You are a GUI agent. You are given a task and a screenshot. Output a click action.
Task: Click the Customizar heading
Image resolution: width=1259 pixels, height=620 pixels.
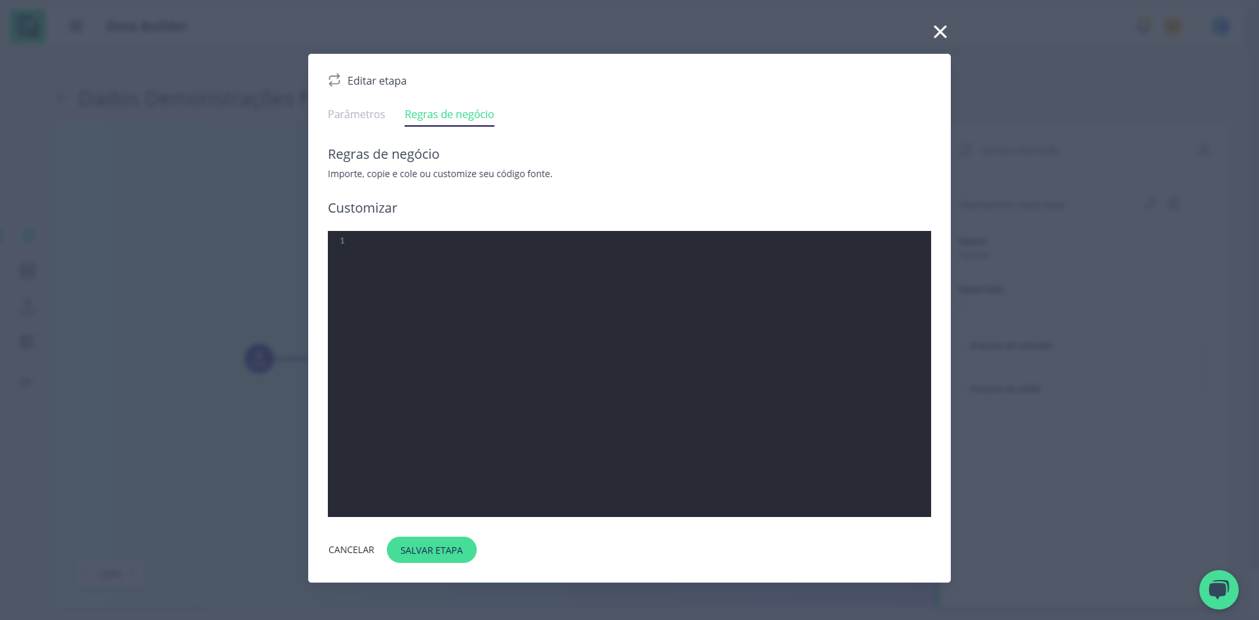click(x=363, y=208)
